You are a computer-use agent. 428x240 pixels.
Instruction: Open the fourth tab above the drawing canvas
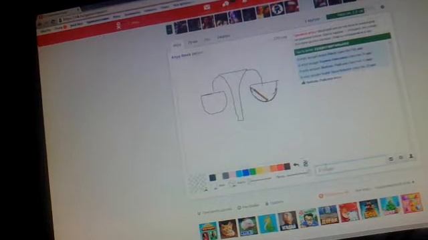click(223, 37)
